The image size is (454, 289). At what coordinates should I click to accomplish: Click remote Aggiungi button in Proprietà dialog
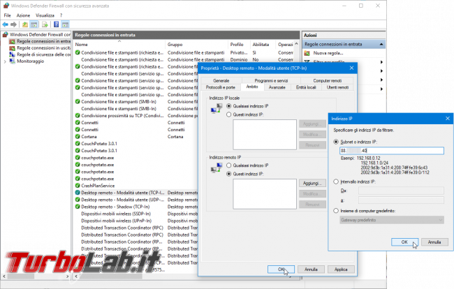click(x=312, y=183)
